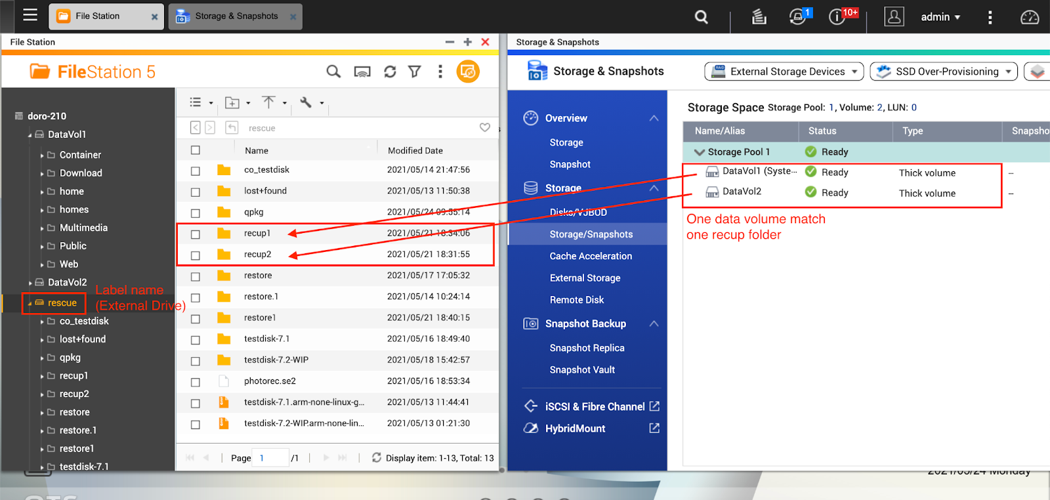Select checkbox for photorec.se2 file

pos(196,382)
